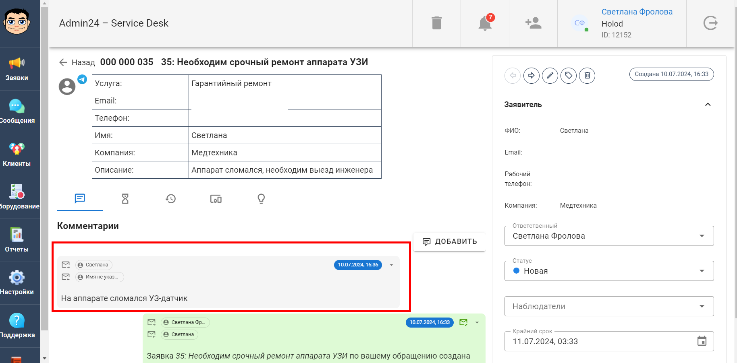Screen dimensions: 737x363
Task: Switch to the hourglass time-tracking tab
Action: coord(125,198)
